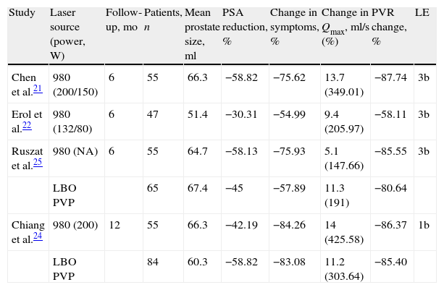Select the Change in symptoms header
The image size is (444, 290).
point(292,27)
